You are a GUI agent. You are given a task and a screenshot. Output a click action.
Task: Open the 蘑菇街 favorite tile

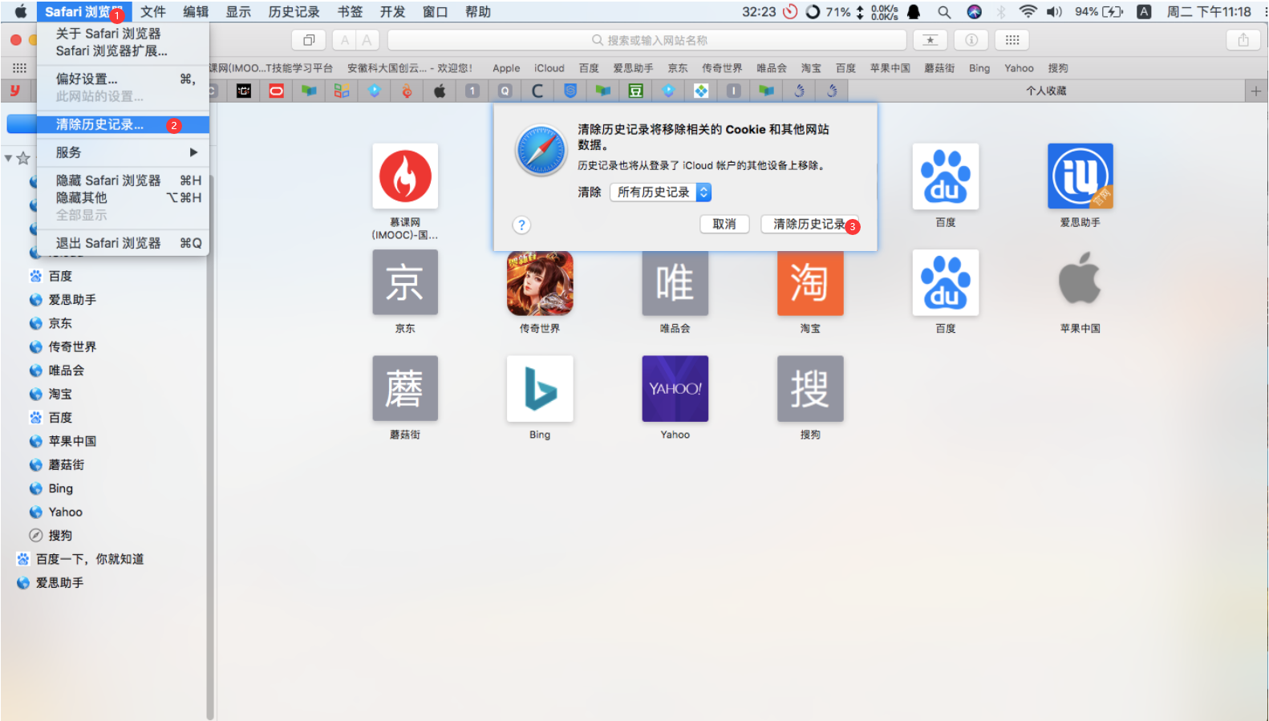pos(405,388)
